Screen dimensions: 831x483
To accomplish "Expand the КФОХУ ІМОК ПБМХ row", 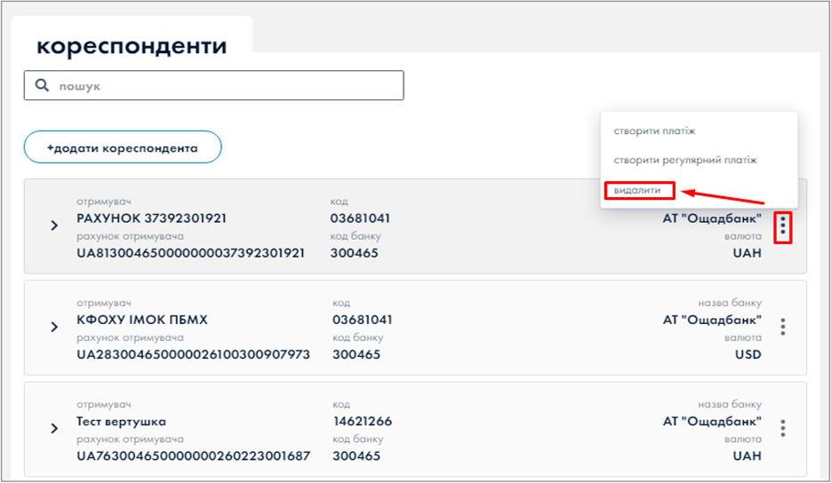I will click(54, 327).
